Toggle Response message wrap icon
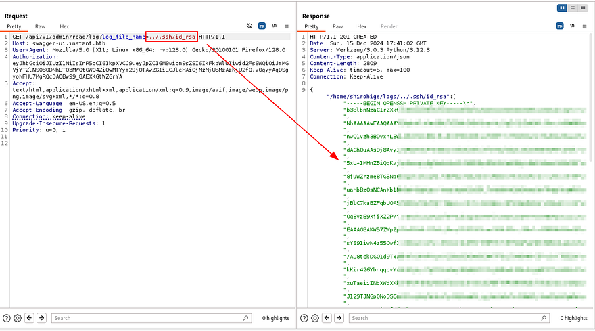595x331 pixels. [560, 26]
